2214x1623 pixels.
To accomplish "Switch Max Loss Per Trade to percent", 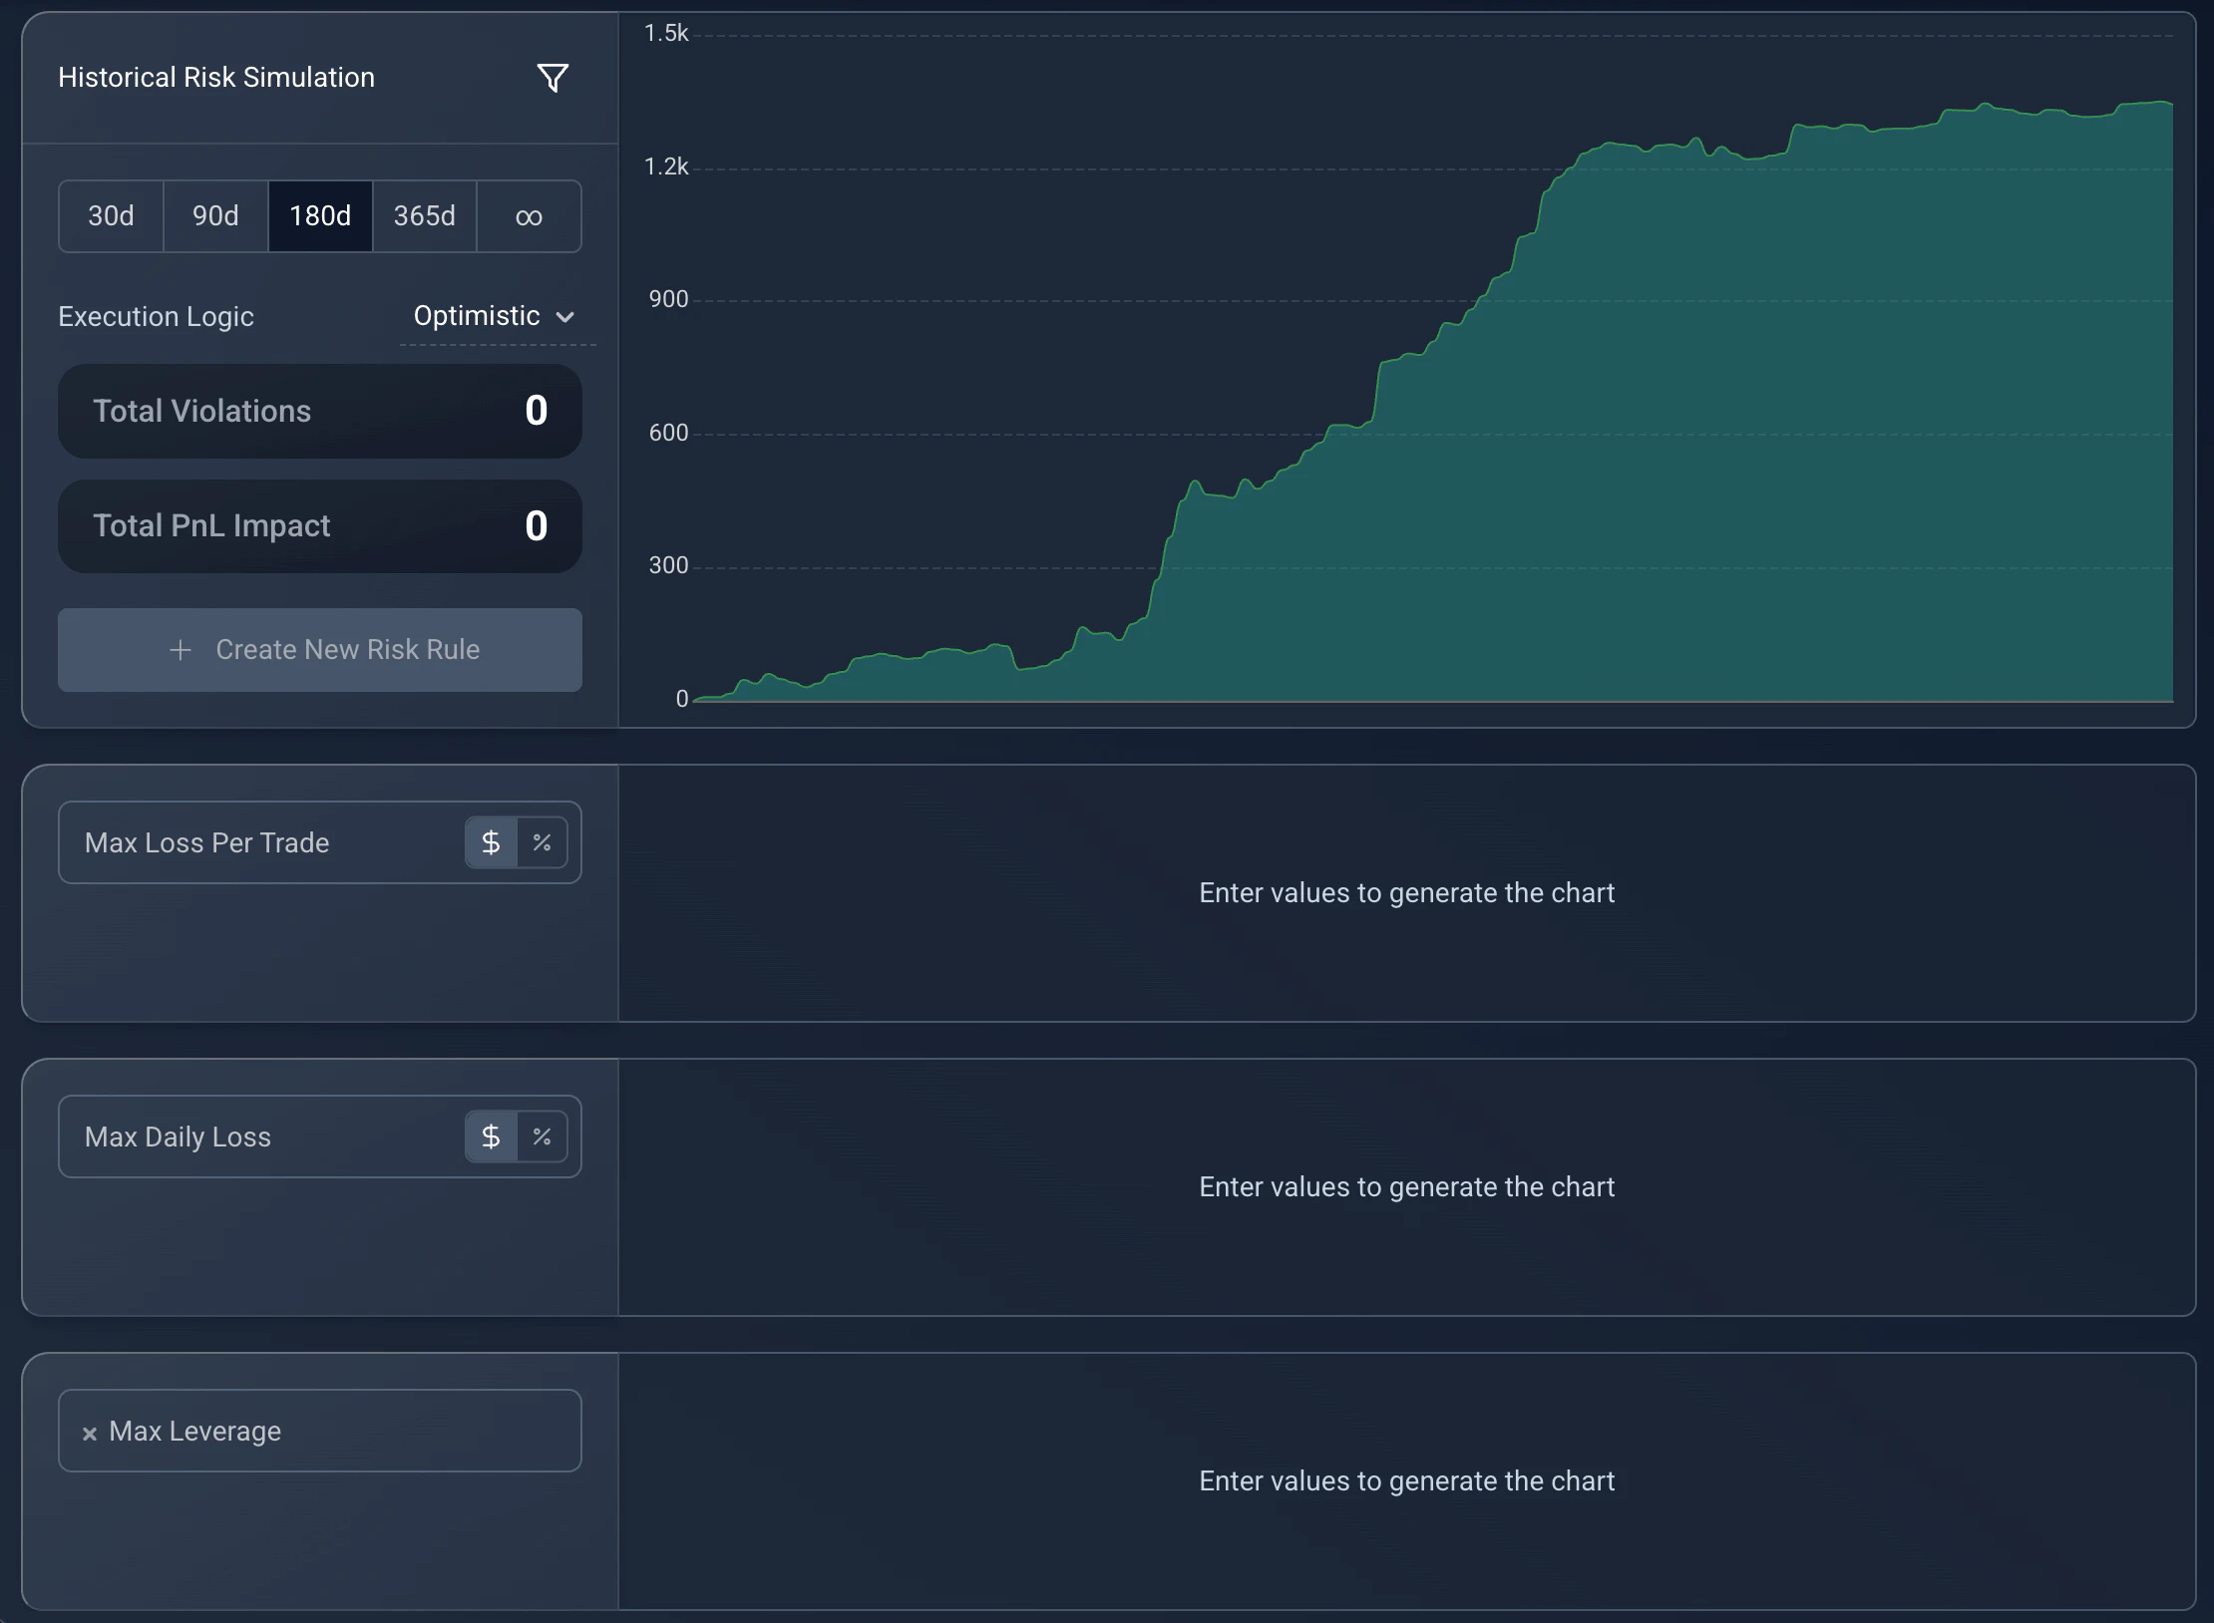I will (x=542, y=842).
